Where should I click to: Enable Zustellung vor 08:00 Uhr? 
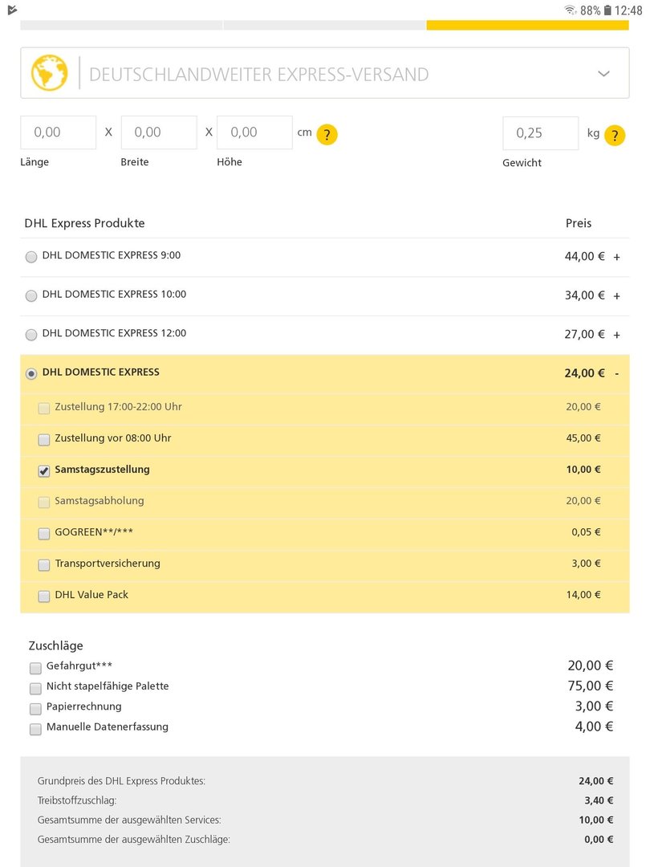[x=43, y=440]
